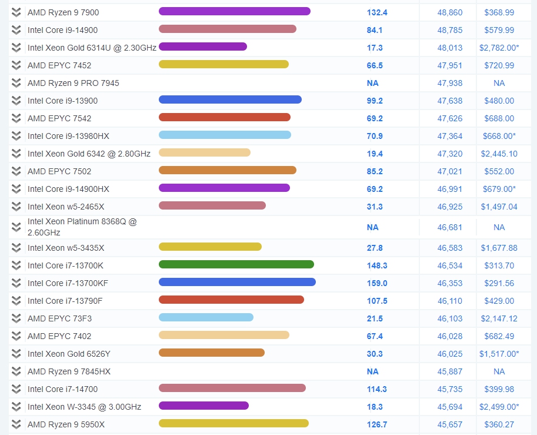Screen dimensions: 537x435
Task: Click the red bar for Core i7-13790F
Action: click(x=232, y=300)
